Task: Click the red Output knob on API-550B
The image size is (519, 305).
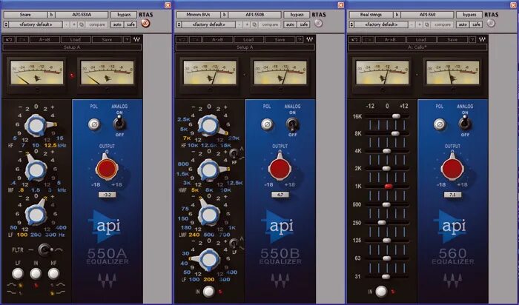Action: [280, 169]
